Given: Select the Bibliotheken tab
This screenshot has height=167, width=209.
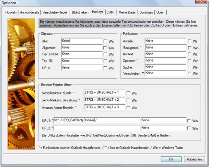Looking at the screenshot, I should (x=80, y=12).
